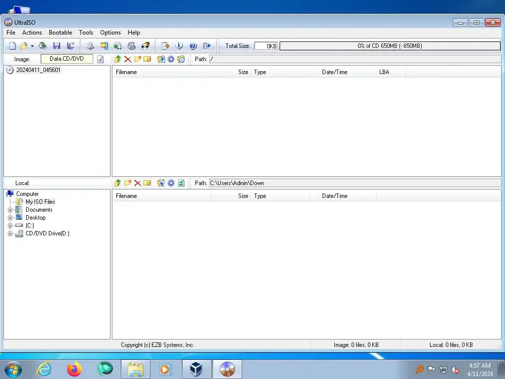Click the blue question mark Help icon
Screen dimensions: 505x379
point(193,46)
